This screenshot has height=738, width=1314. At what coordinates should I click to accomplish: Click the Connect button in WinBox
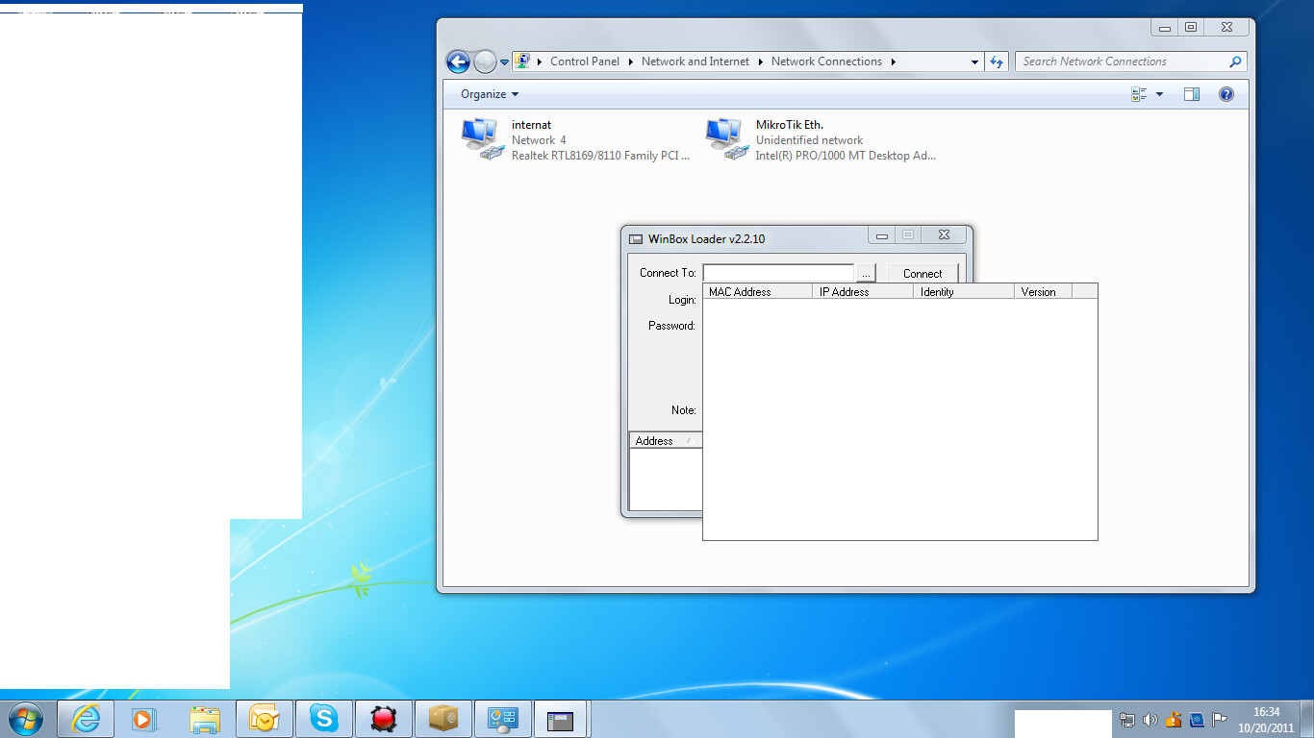[x=922, y=273]
